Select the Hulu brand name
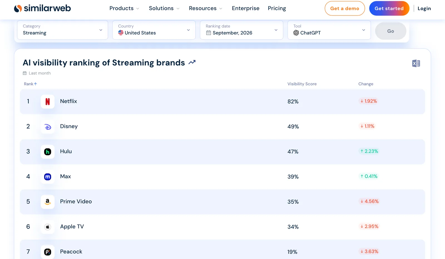445x259 pixels. point(66,152)
